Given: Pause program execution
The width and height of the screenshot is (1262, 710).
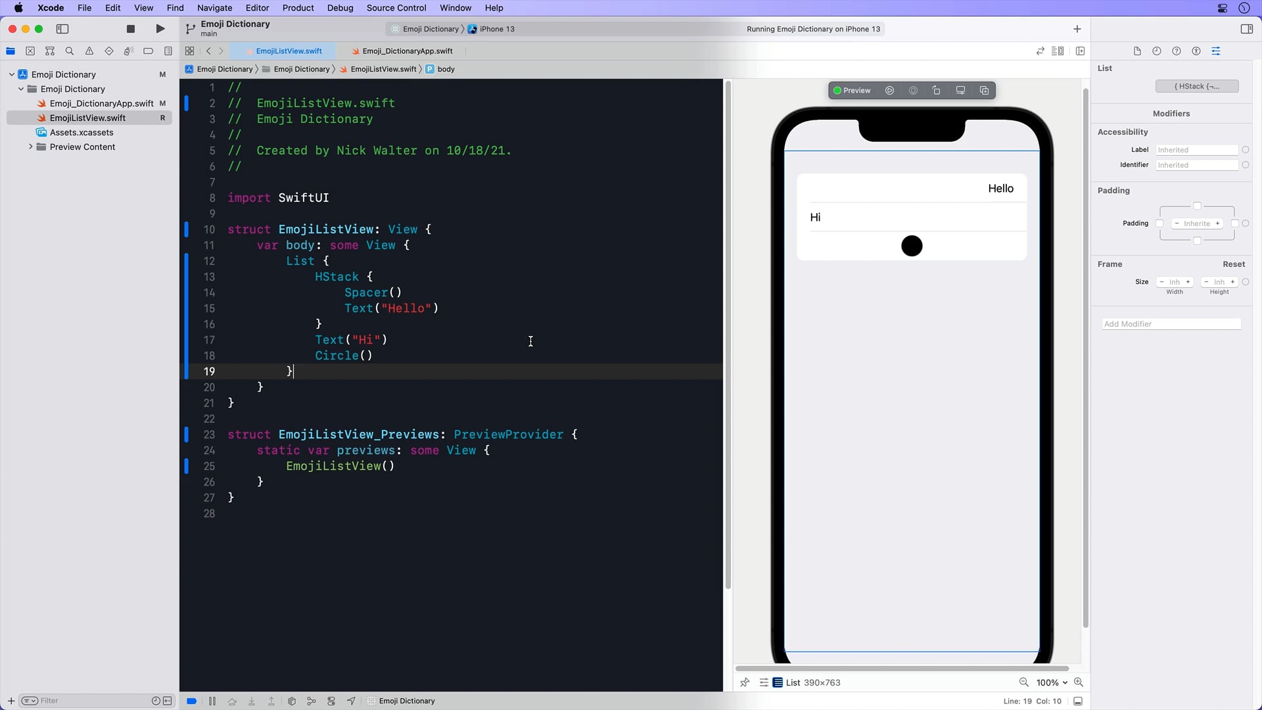Looking at the screenshot, I should click(x=212, y=701).
